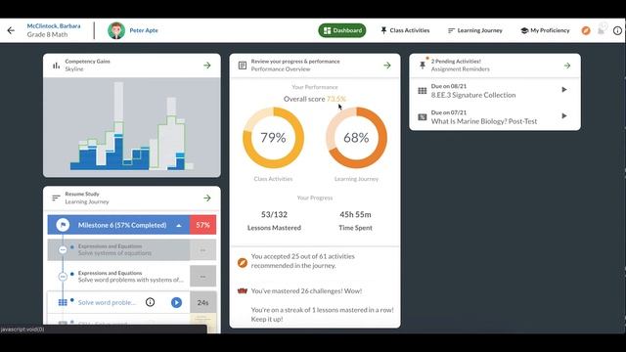Click the 53/132 Lessons Mastered value
The width and height of the screenshot is (626, 352).
(274, 215)
